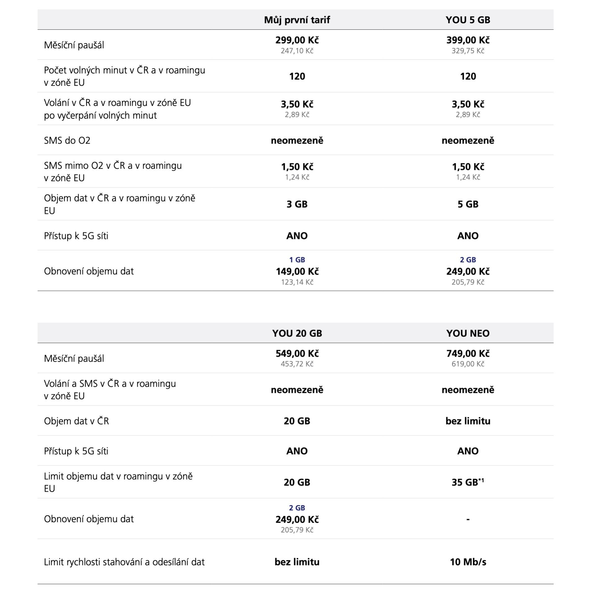Click the 'Můj první tarif' column header
The image size is (595, 595).
click(x=297, y=20)
